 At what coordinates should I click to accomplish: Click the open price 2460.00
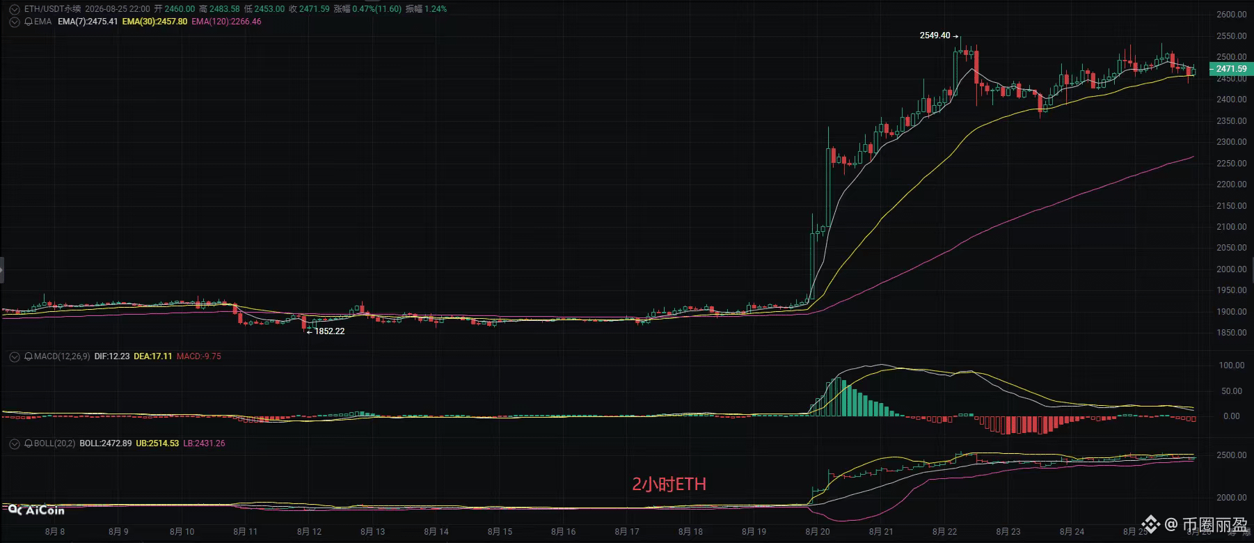tap(180, 9)
